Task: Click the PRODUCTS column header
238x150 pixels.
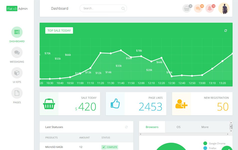Action: 51,137
